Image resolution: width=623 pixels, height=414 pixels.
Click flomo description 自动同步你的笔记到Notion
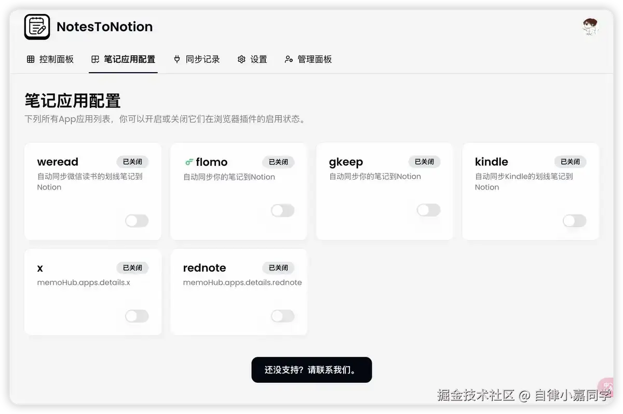pos(229,177)
